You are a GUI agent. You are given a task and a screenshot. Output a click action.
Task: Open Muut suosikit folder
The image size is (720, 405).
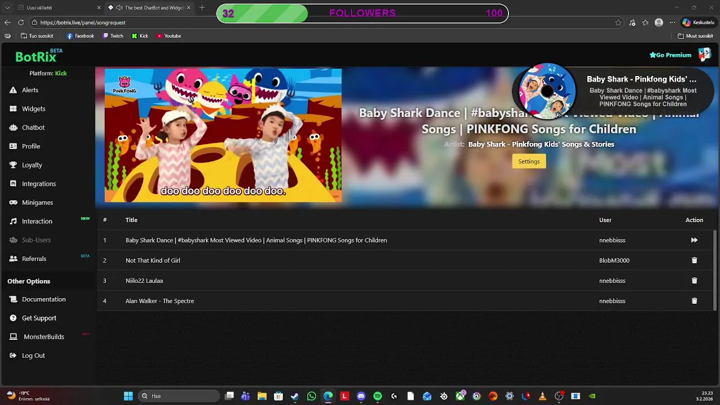point(696,36)
